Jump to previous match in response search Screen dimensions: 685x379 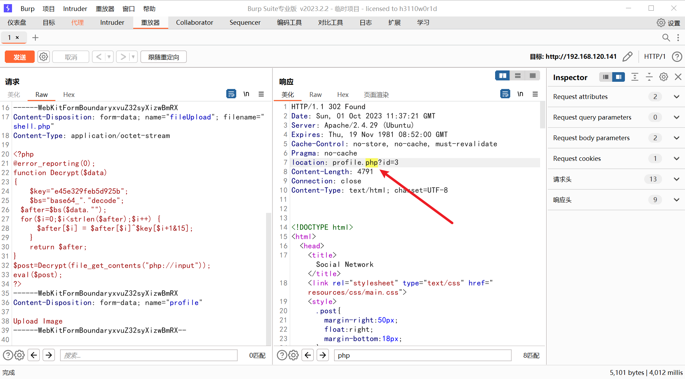[x=308, y=355]
